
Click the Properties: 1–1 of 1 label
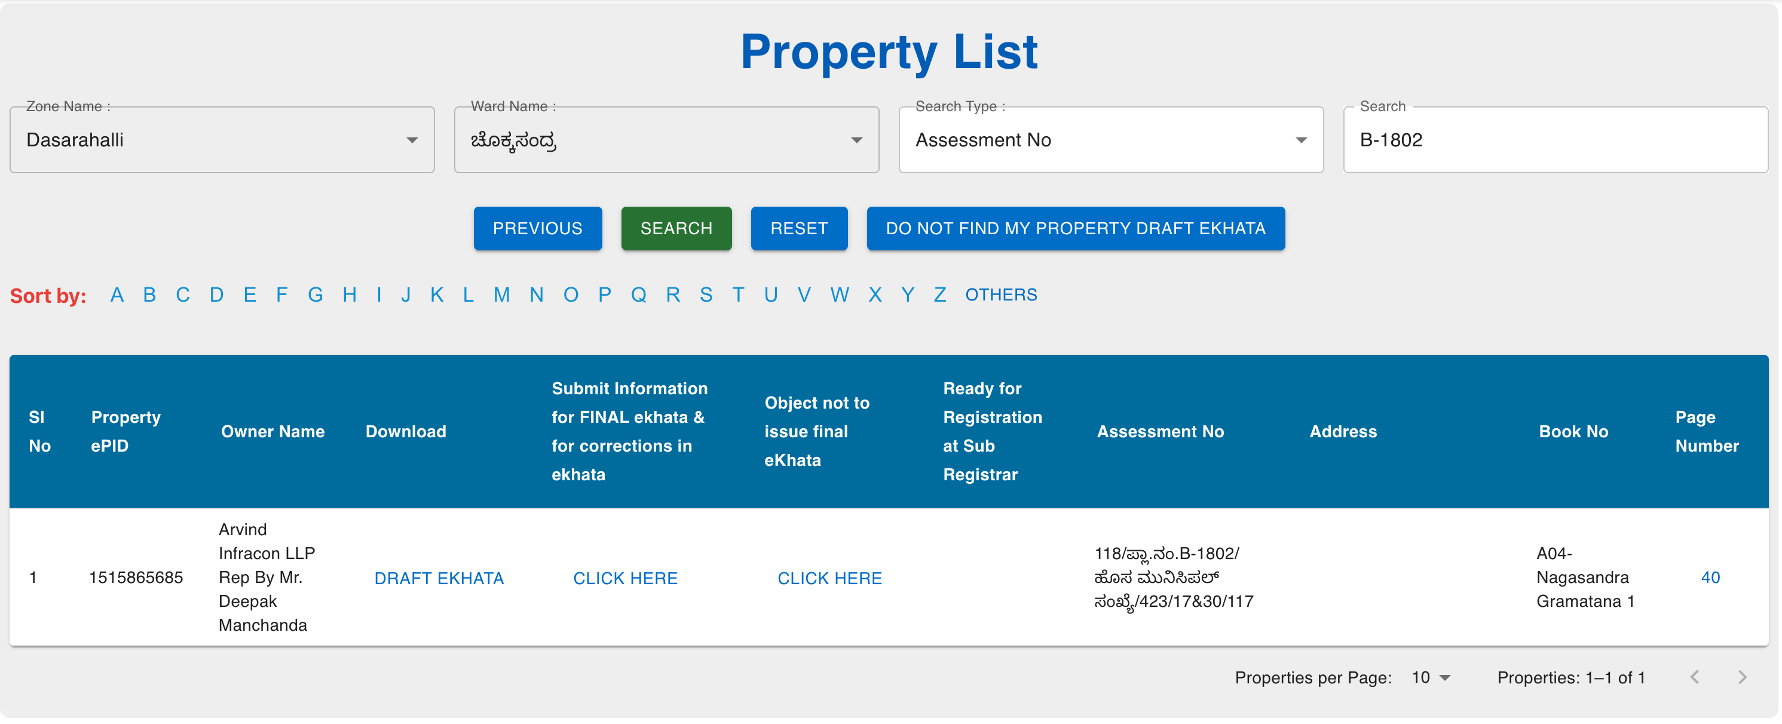pos(1571,677)
